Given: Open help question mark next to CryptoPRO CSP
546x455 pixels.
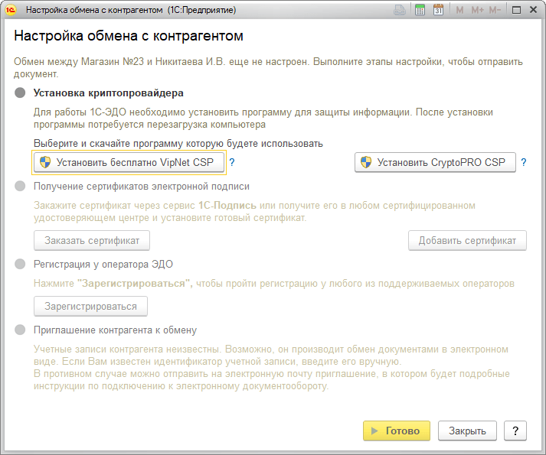Looking at the screenshot, I should pyautogui.click(x=523, y=162).
